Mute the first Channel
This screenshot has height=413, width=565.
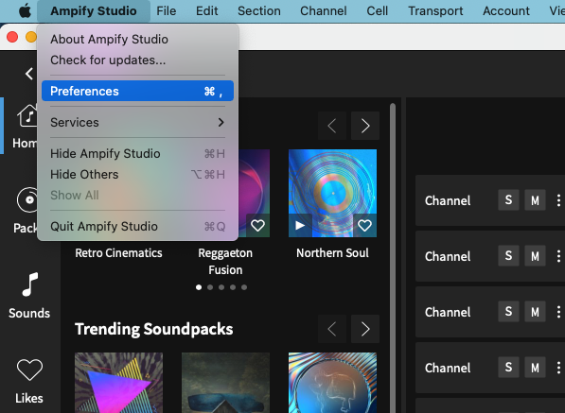535,200
